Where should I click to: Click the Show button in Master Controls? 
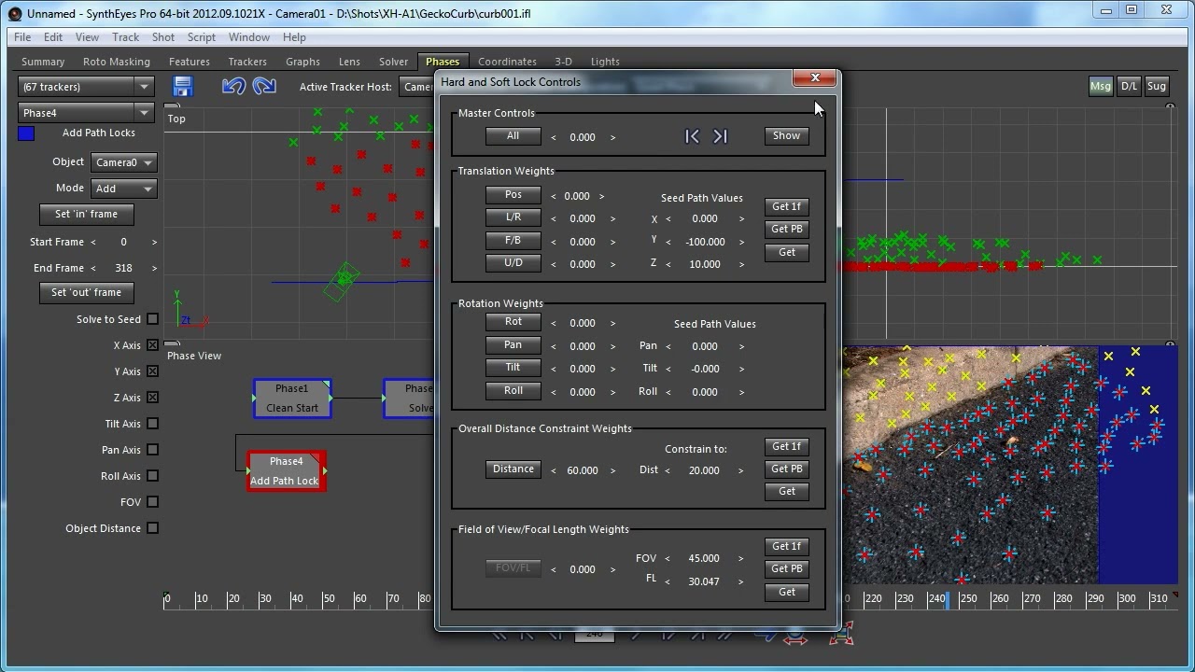tap(786, 136)
